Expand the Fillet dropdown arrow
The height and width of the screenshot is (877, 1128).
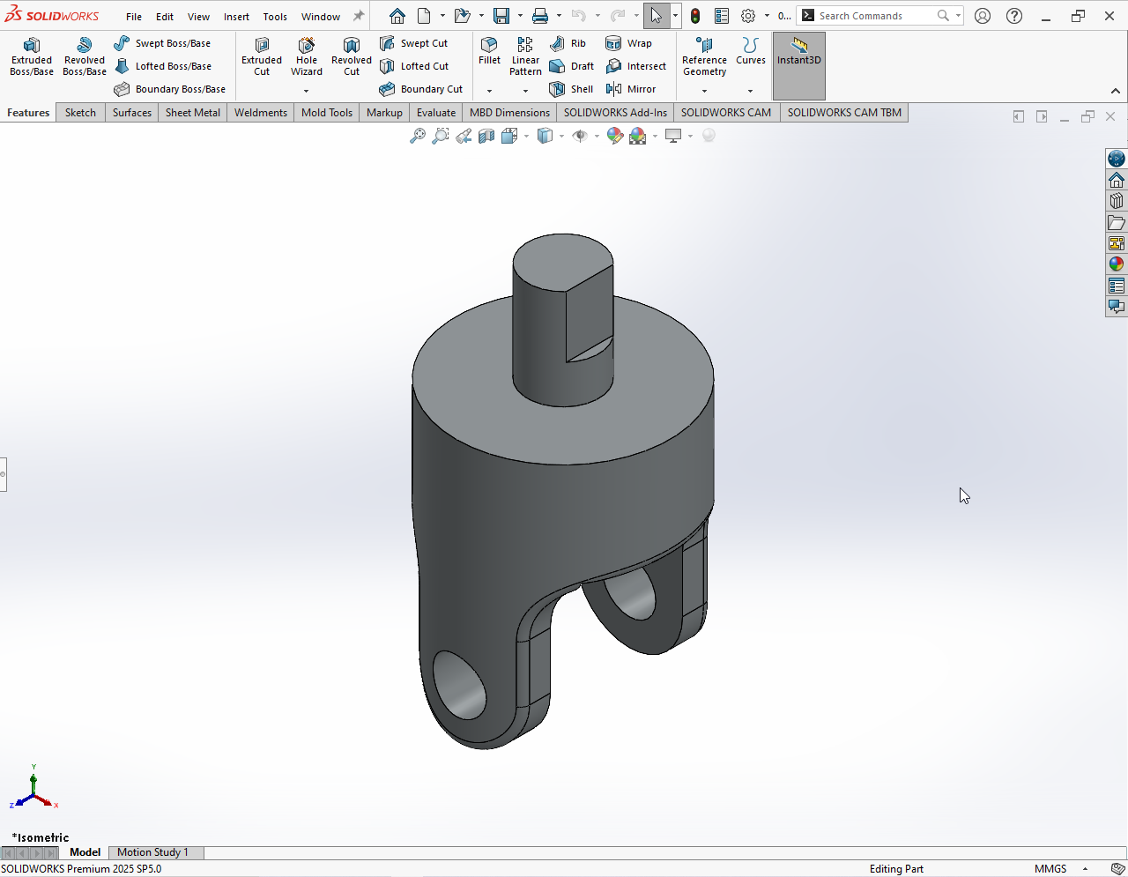[489, 91]
